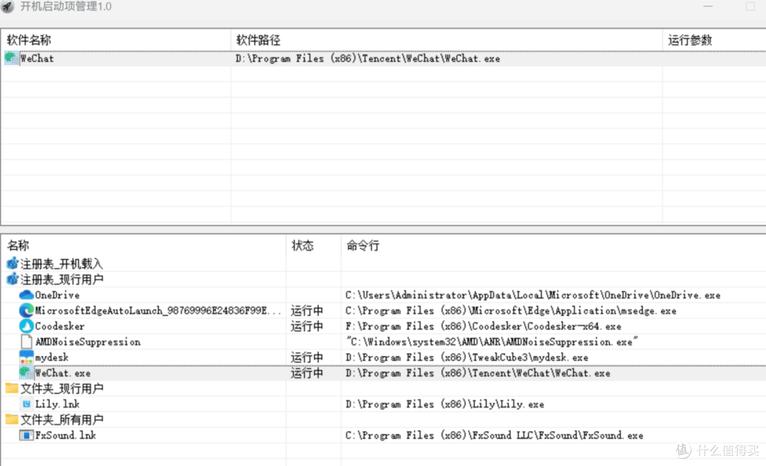This screenshot has height=466, width=766.
Task: Click the WeChat path in the top list
Action: point(368,59)
